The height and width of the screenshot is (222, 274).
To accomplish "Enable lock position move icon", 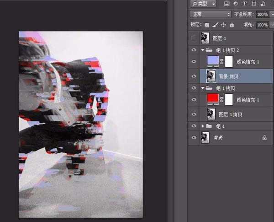I will pyautogui.click(x=223, y=25).
